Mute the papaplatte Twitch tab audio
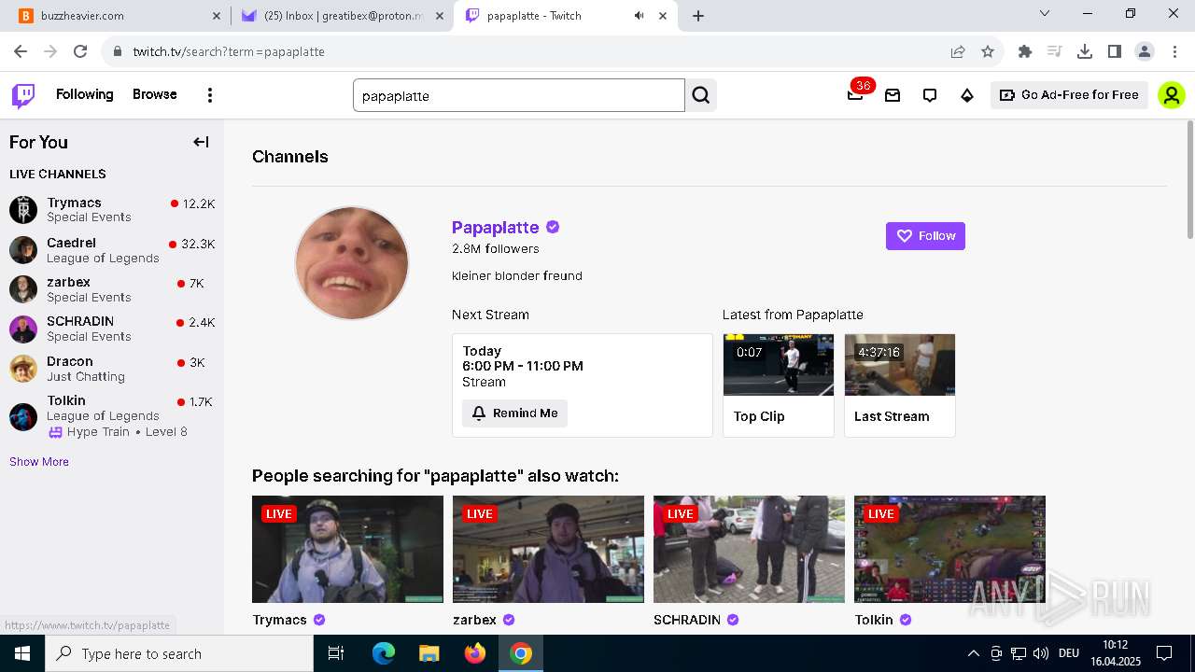1195x672 pixels. 640,16
